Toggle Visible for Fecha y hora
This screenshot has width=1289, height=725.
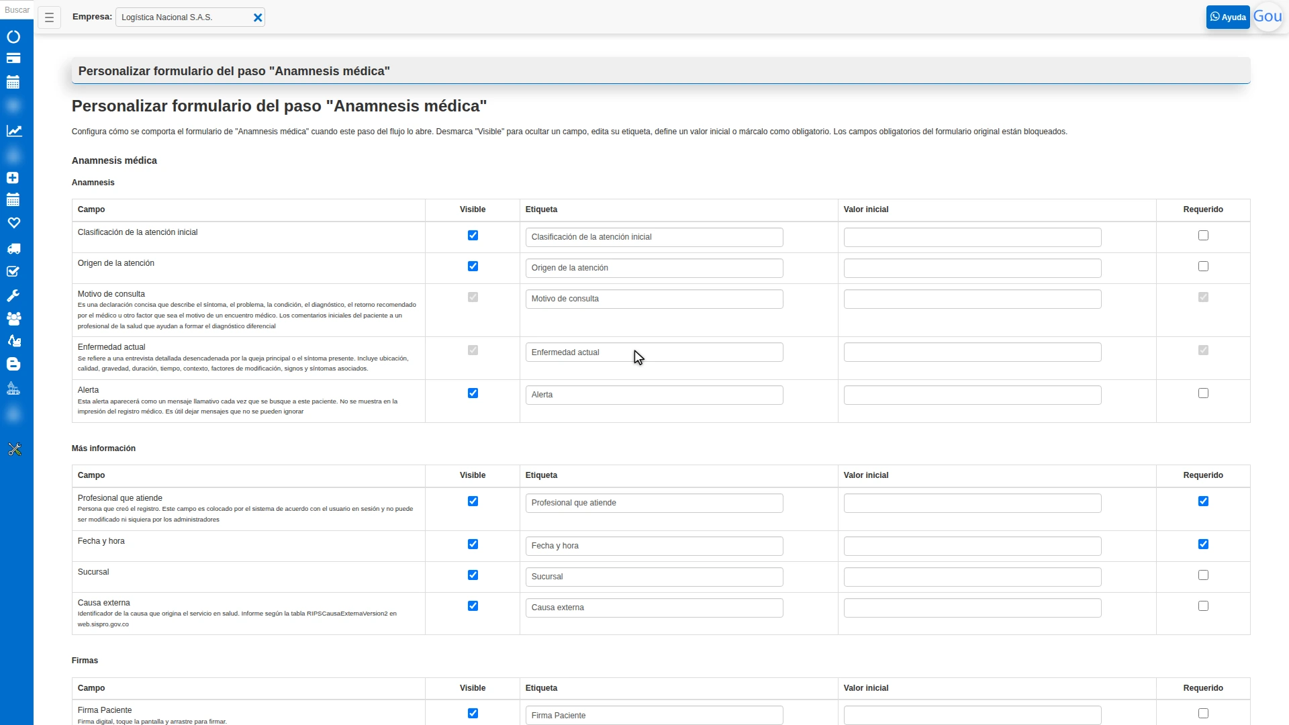pos(473,544)
